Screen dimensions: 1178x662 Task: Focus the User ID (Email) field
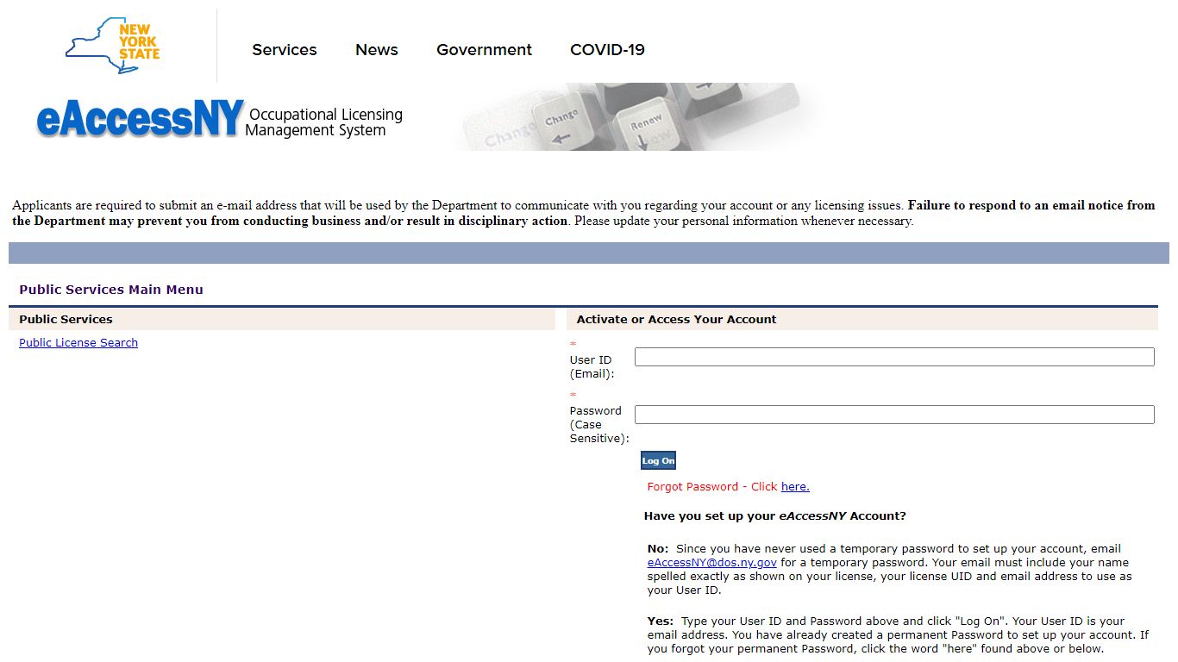click(x=894, y=357)
